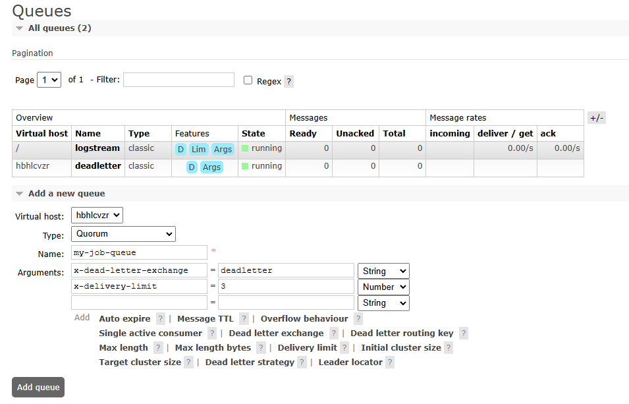Viewport: 629px width, 404px height.
Task: Click the Args badge on logstream queue
Action: coord(223,150)
